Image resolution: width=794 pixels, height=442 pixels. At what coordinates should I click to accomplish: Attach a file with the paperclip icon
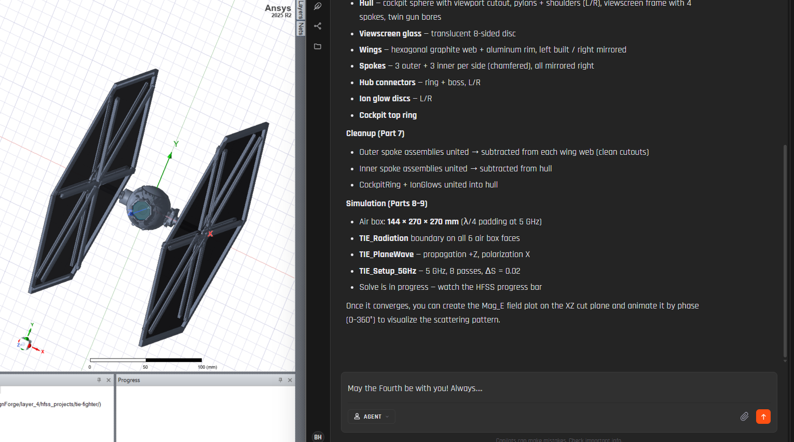[744, 417]
